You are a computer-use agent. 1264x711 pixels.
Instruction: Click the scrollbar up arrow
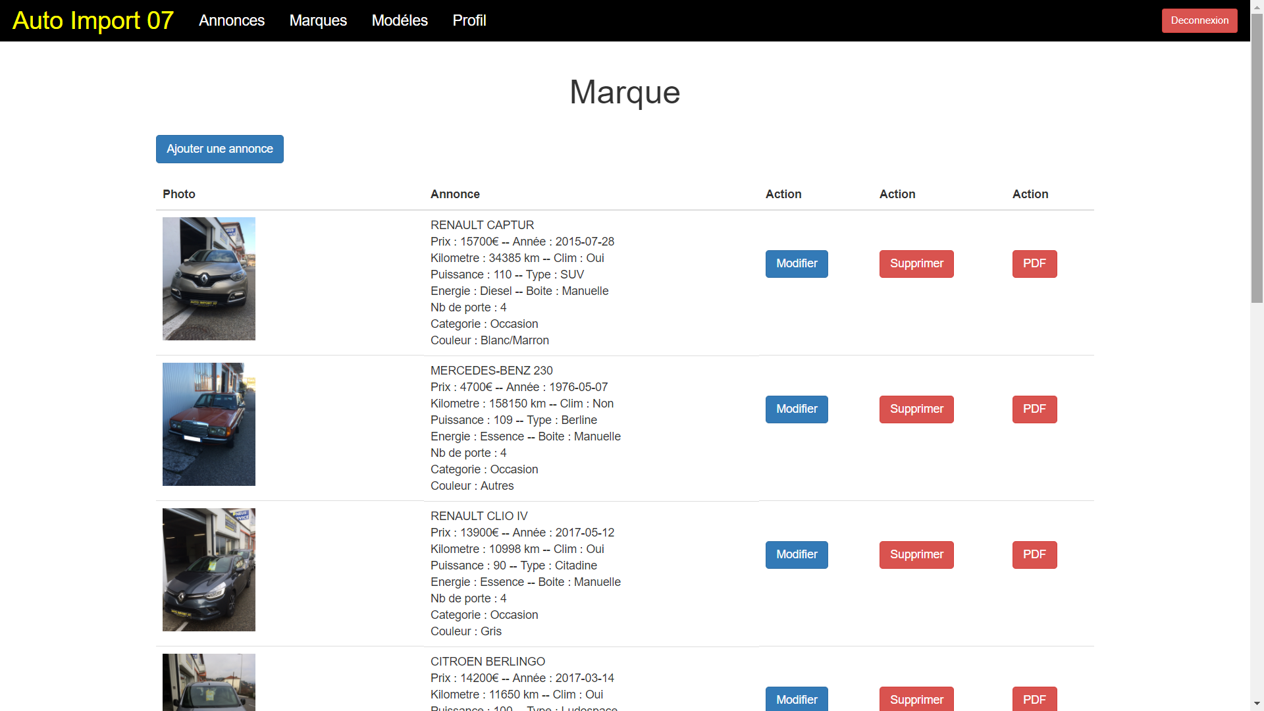[x=1257, y=6]
